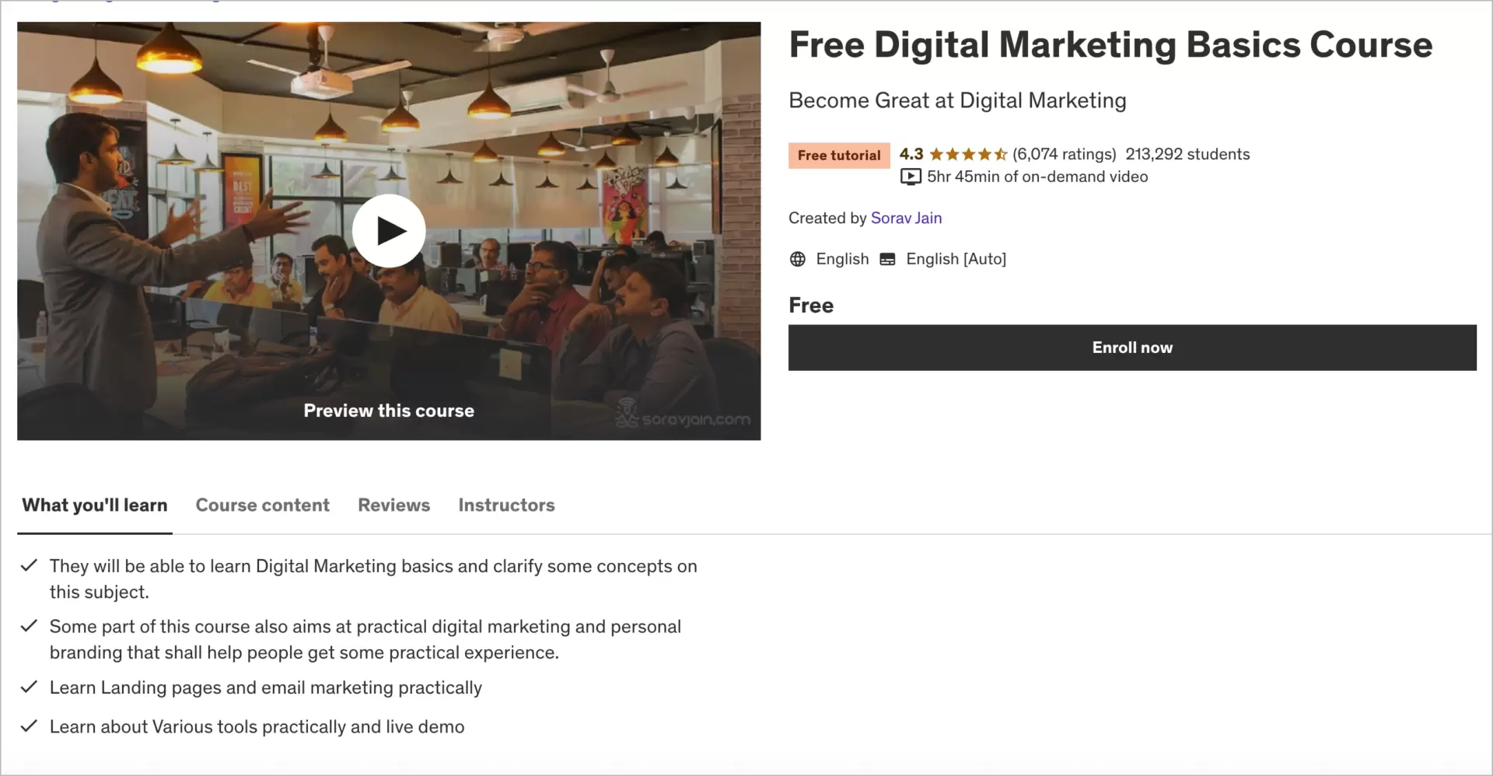Image resolution: width=1493 pixels, height=776 pixels.
Task: Click the Free tutorial badge
Action: coord(838,155)
